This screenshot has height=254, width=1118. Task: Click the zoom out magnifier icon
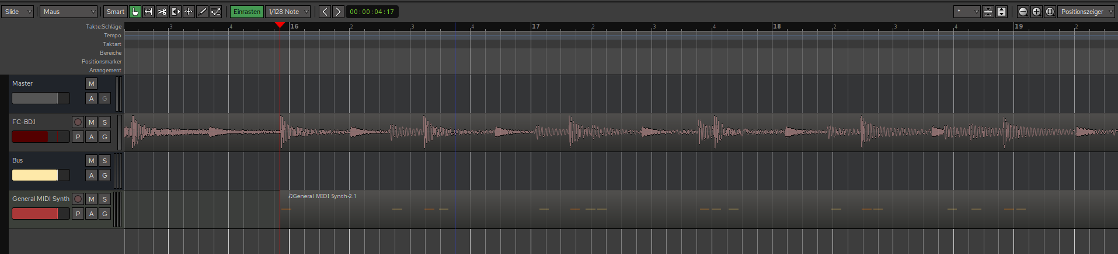[x=1023, y=12]
